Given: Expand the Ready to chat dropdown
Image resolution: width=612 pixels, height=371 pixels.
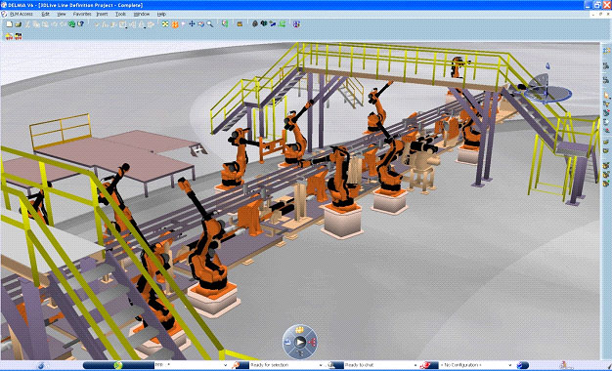Looking at the screenshot, I should click(416, 365).
